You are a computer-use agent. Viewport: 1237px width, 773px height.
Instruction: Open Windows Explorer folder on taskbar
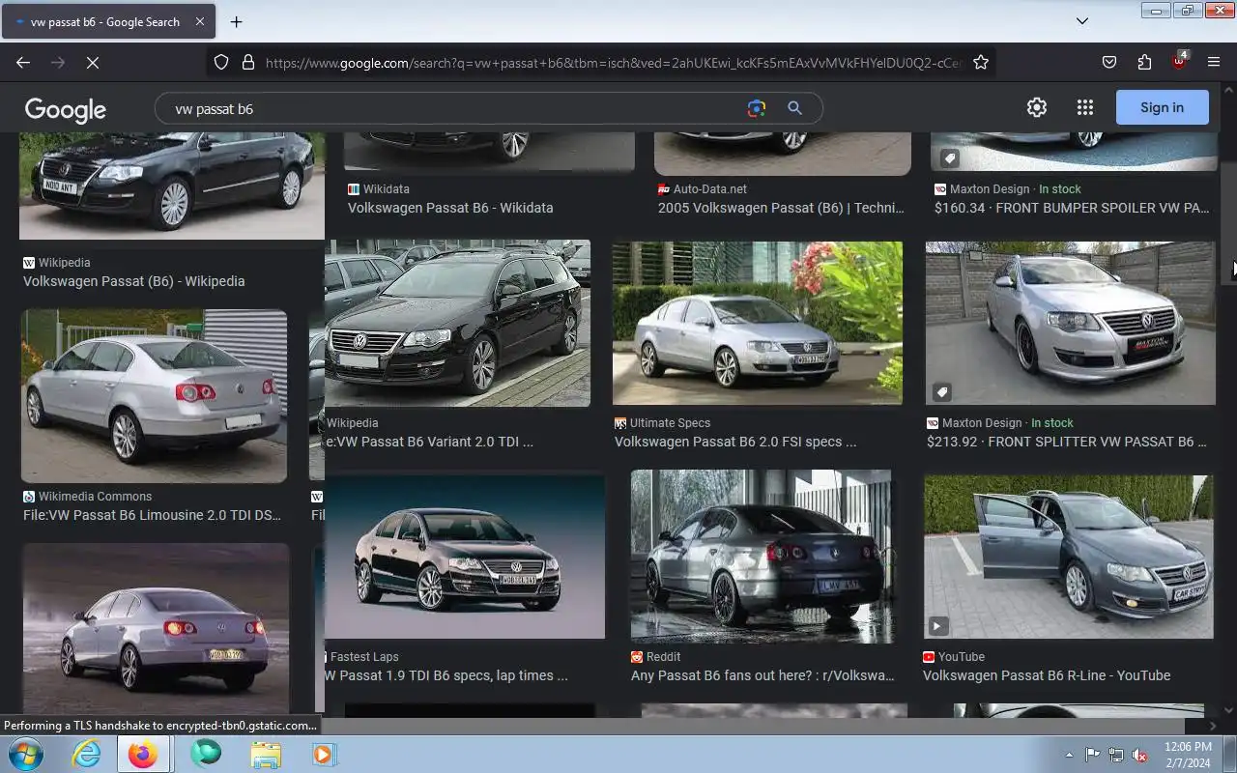point(265,754)
